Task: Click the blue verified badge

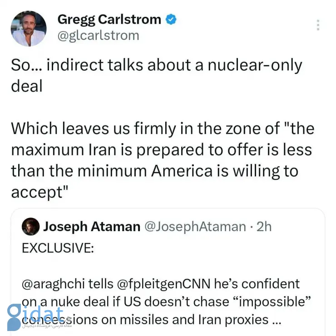Action: pos(171,20)
